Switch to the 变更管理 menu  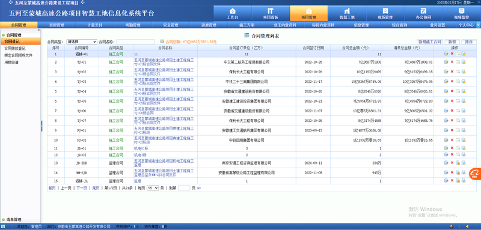(57, 25)
